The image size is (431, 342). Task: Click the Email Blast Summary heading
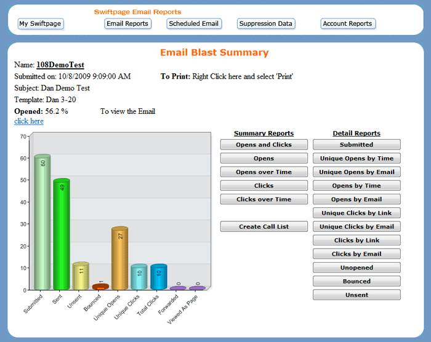pyautogui.click(x=214, y=52)
